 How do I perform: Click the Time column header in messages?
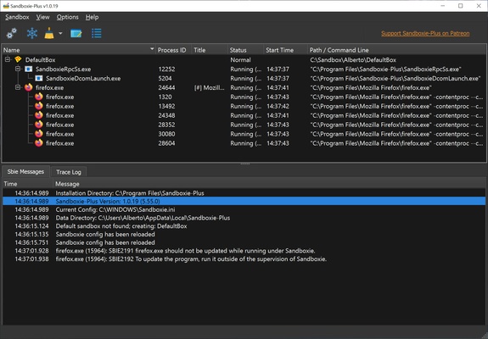coord(28,184)
